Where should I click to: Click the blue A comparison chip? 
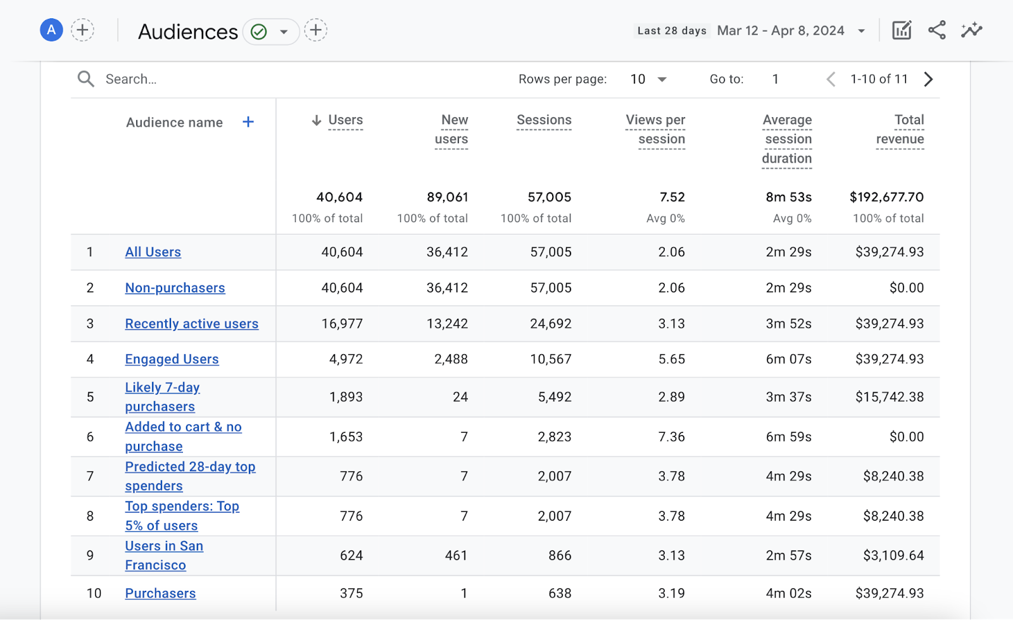[51, 30]
